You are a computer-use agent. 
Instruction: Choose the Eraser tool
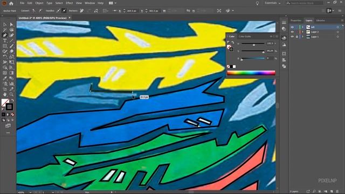tap(11, 51)
